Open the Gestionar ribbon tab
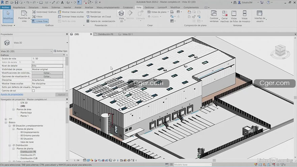Screen dimensions: 297x167 tap(149, 7)
